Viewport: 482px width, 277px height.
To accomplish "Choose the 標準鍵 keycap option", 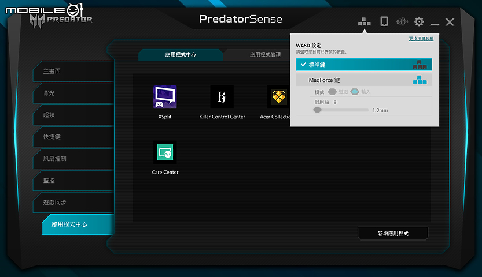I will 364,65.
